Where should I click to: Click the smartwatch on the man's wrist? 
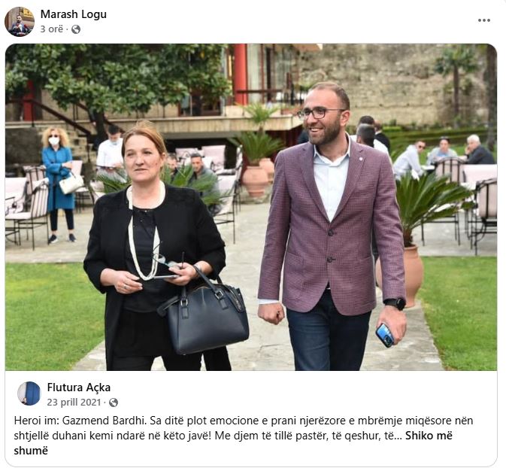(395, 304)
